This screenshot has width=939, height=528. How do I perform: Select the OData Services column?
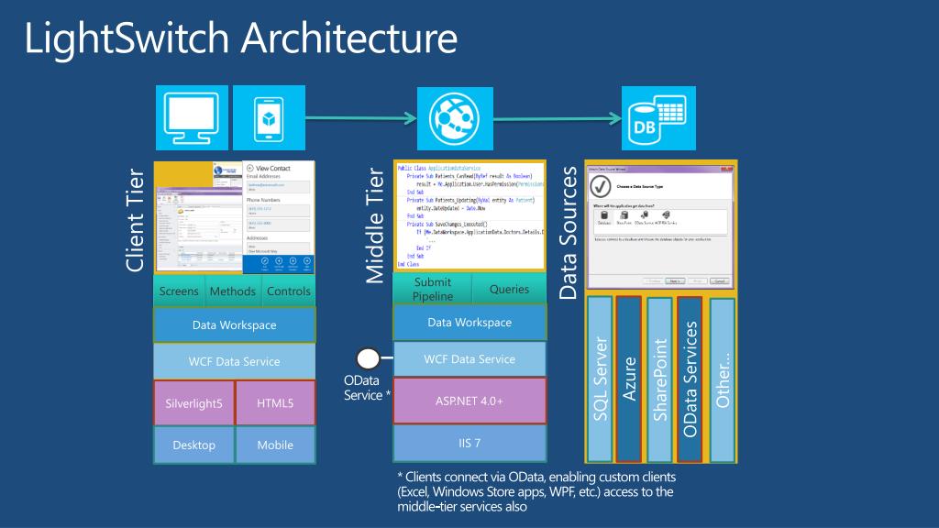pos(690,379)
